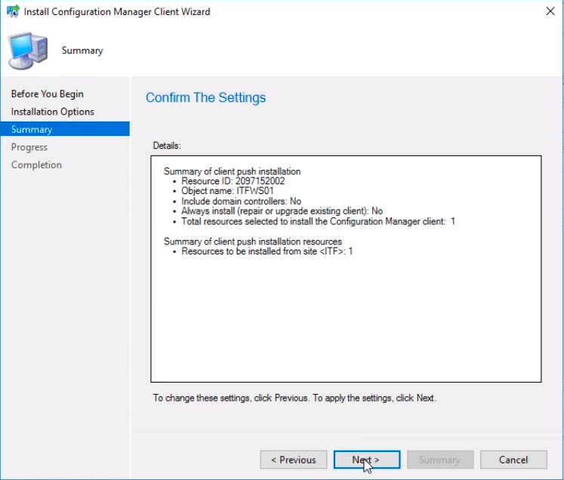Click the Object name ITFWS01 entry
The height and width of the screenshot is (480, 564).
(227, 191)
